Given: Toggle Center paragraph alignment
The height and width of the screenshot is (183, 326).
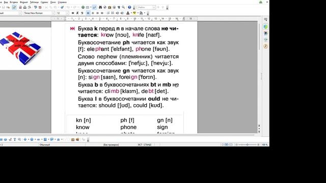Looking at the screenshot, I should (x=93, y=13).
